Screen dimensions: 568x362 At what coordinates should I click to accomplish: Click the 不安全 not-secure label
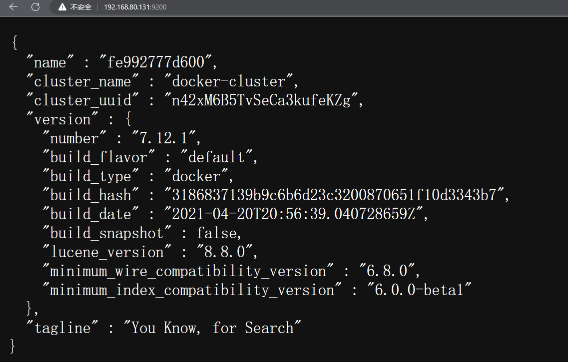pos(81,7)
